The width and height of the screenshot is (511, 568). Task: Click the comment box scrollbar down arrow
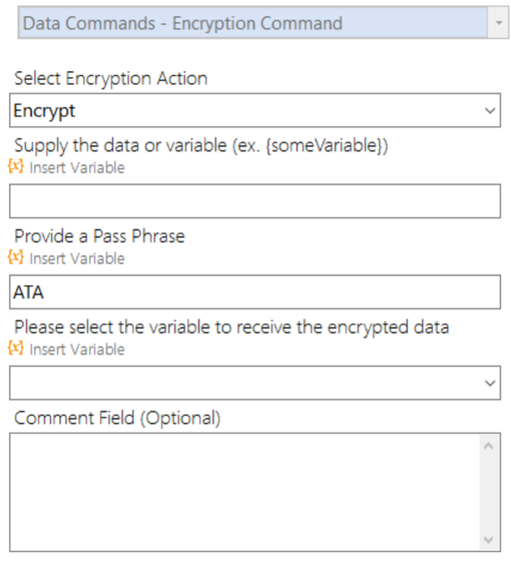[489, 539]
